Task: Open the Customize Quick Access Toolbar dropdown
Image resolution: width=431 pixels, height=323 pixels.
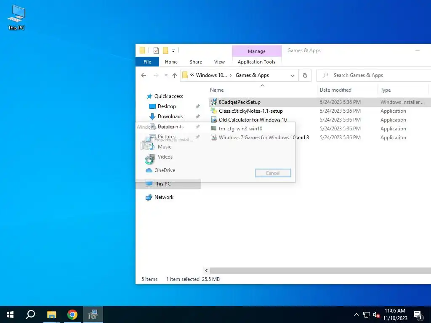Action: 173,51
